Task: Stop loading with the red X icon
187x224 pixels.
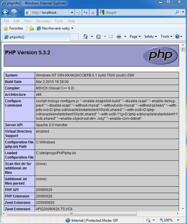Action: pos(93,12)
